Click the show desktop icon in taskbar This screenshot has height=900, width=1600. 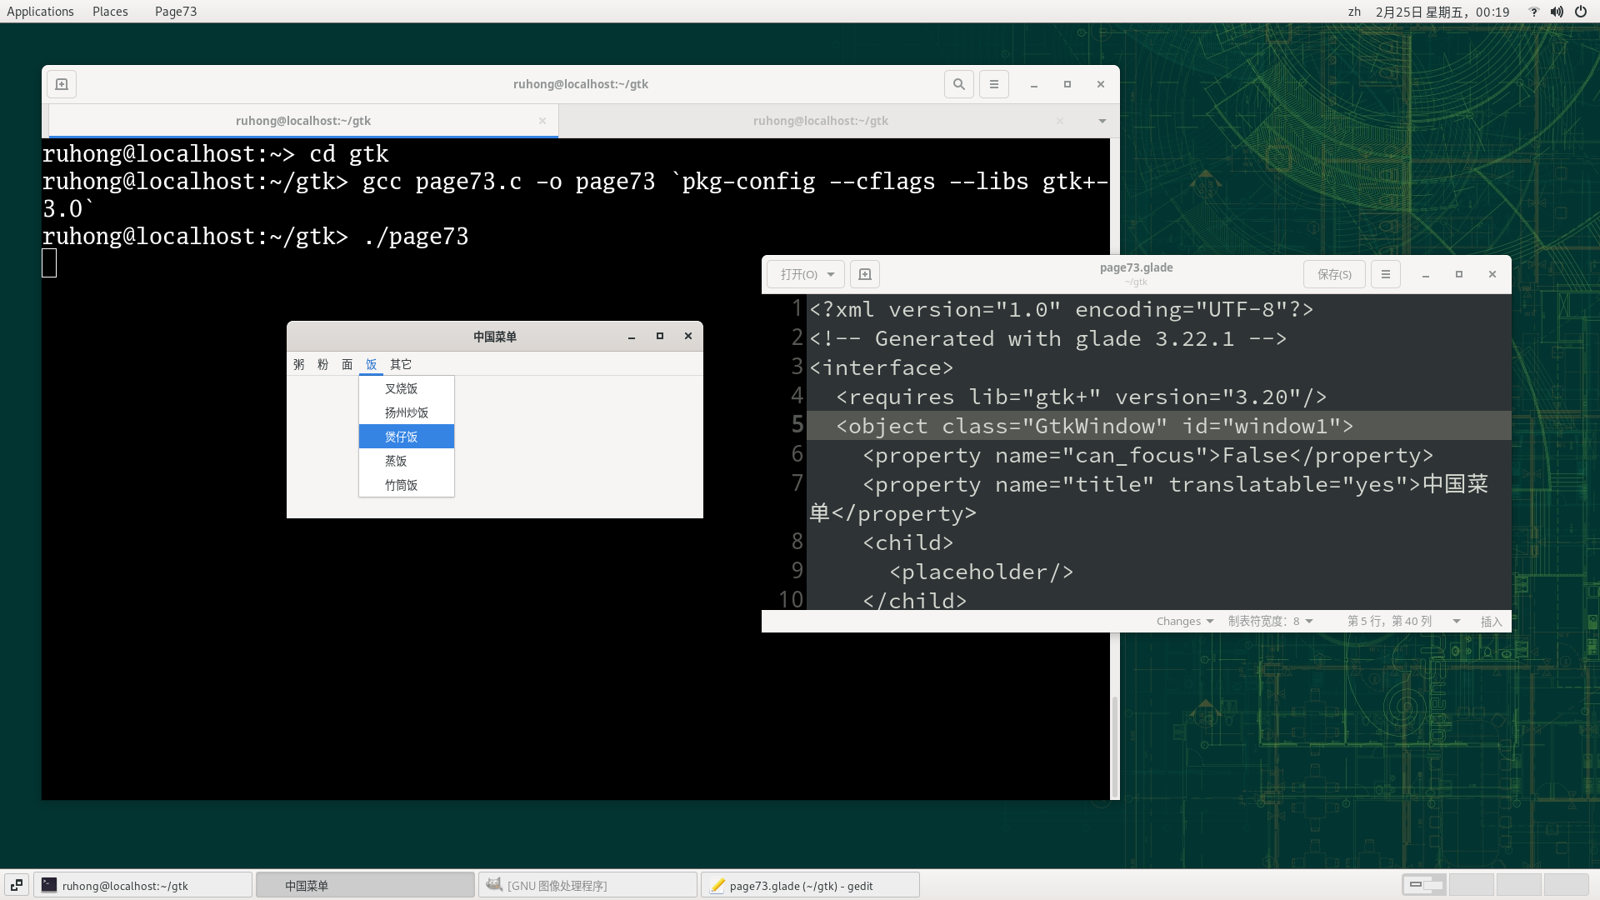coord(17,885)
